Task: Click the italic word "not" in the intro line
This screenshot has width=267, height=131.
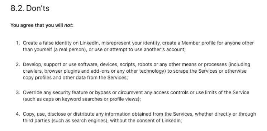Action: point(68,25)
